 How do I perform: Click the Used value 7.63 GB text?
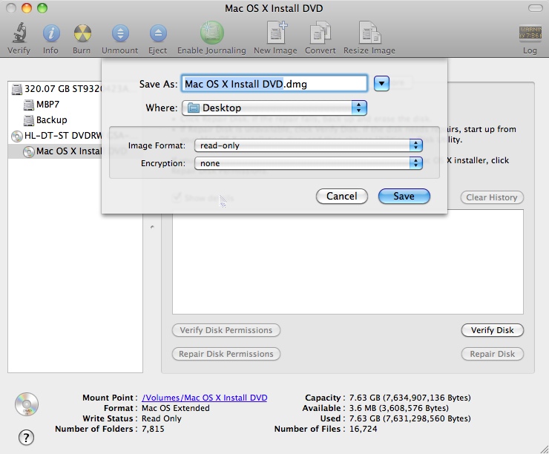(410, 418)
